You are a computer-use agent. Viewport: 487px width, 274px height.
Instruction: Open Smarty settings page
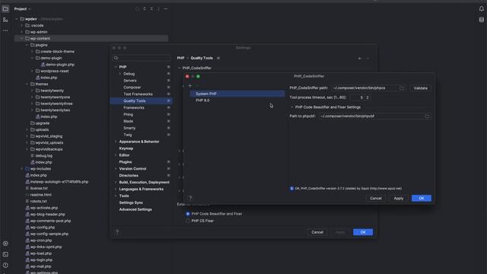[129, 128]
